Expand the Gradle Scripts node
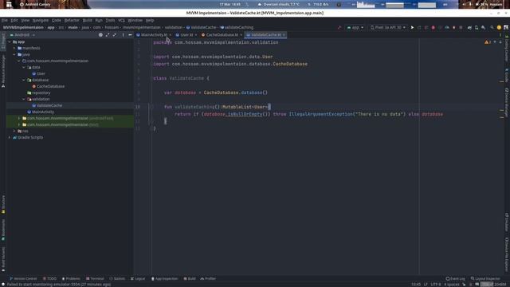Image resolution: width=510 pixels, height=287 pixels. (10, 138)
